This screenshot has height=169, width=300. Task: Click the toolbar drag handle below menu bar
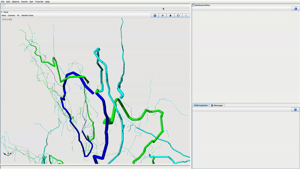pyautogui.click(x=4, y=6)
